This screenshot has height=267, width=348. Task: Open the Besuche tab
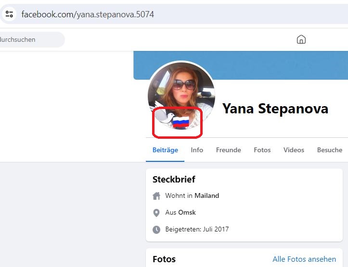(x=330, y=150)
